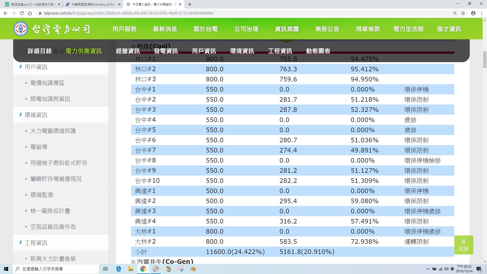Image resolution: width=487 pixels, height=274 pixels.
Task: Select 工程資訊 submenu item
Action: tap(280, 51)
